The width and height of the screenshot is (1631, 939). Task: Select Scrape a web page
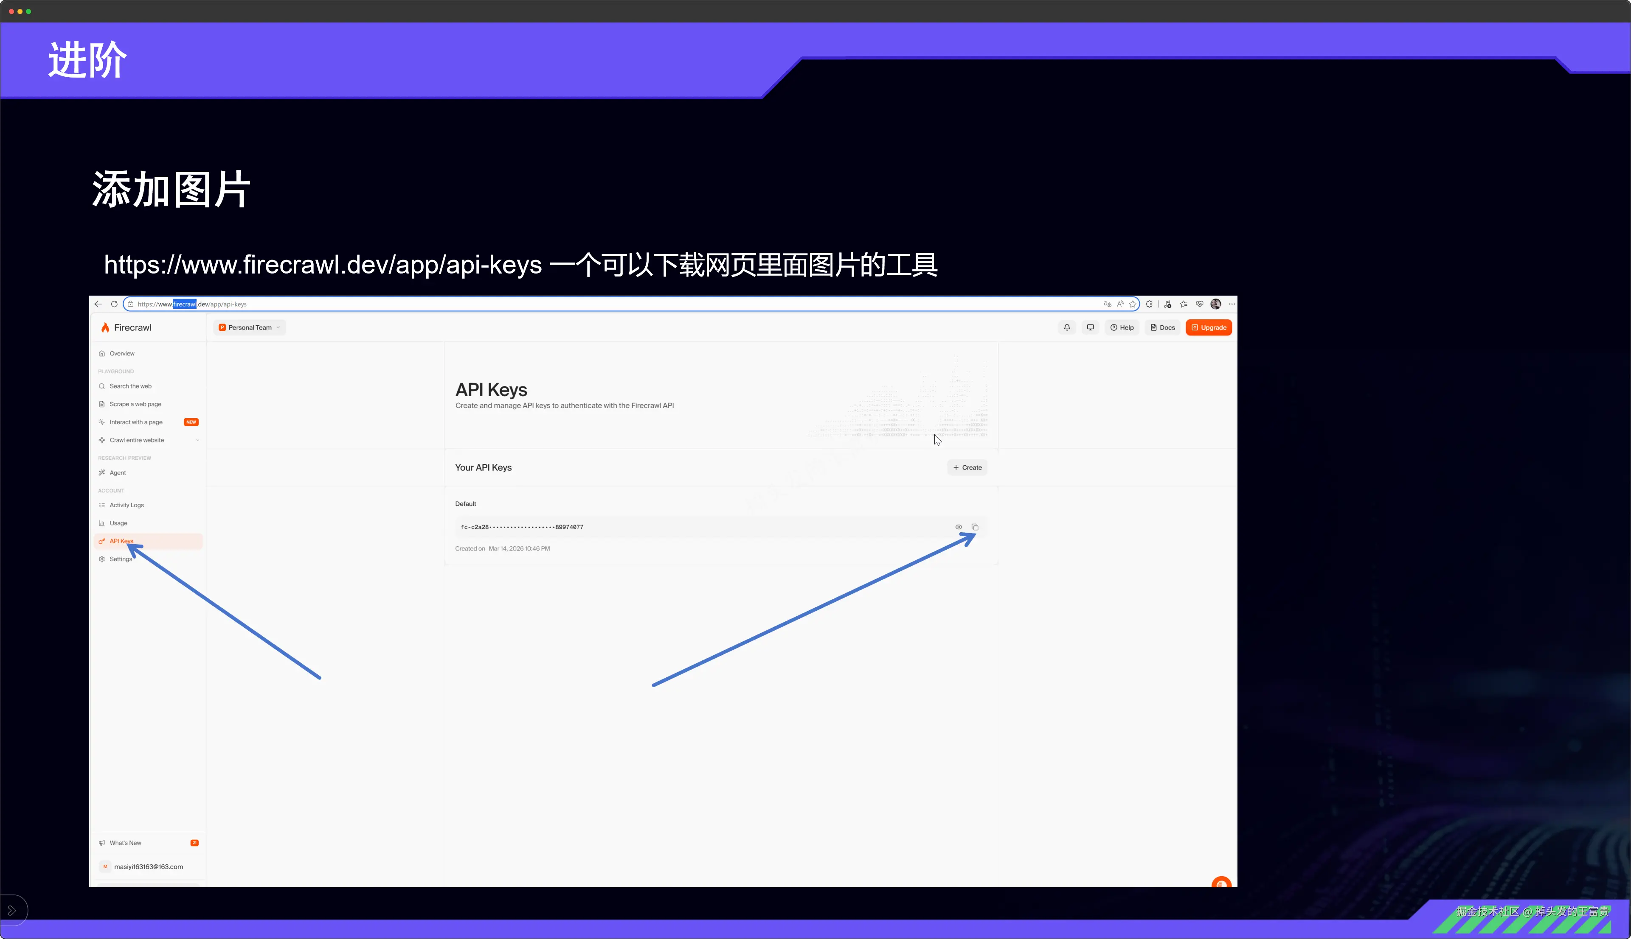135,404
